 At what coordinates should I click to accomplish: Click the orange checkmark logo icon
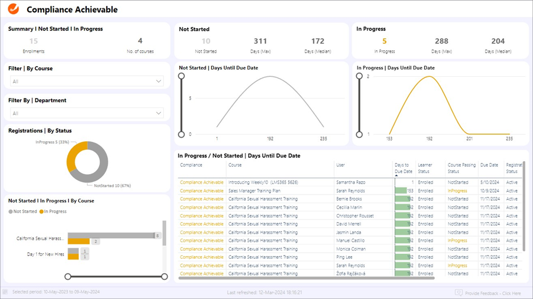point(14,9)
